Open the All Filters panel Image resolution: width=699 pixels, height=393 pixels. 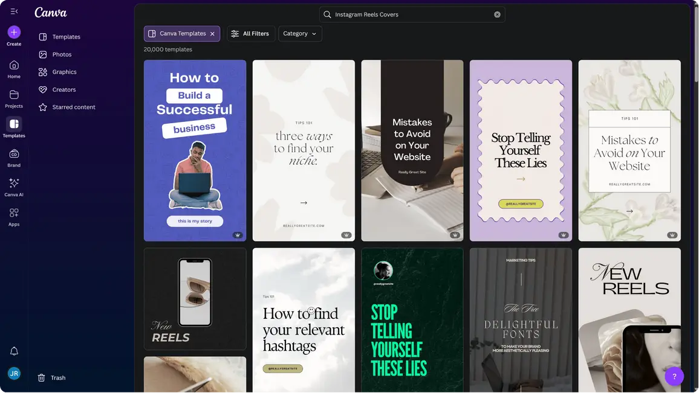coord(250,34)
